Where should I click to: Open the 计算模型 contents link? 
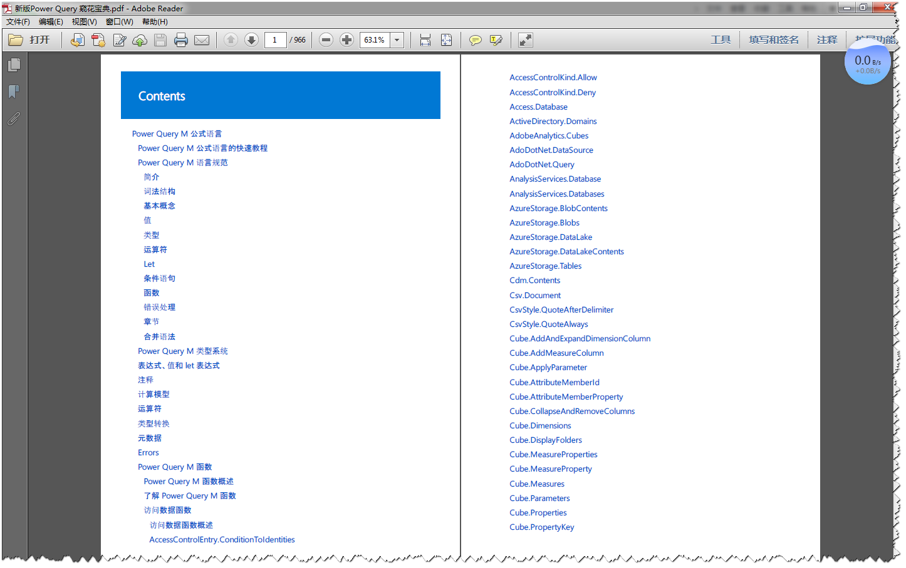point(154,395)
